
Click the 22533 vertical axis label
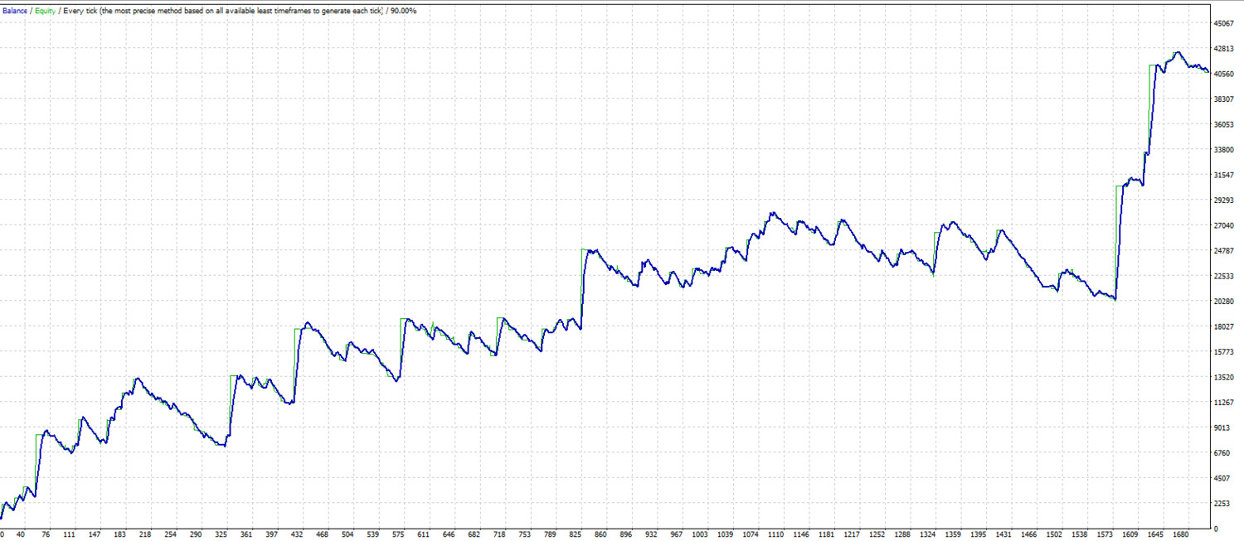coord(1224,276)
